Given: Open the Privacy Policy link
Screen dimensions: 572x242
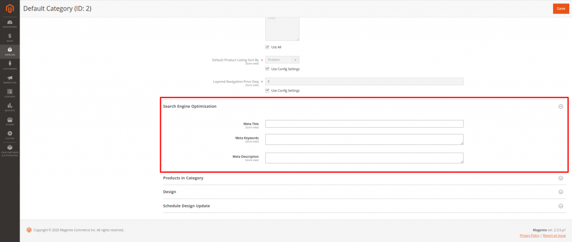Looking at the screenshot, I should point(530,236).
